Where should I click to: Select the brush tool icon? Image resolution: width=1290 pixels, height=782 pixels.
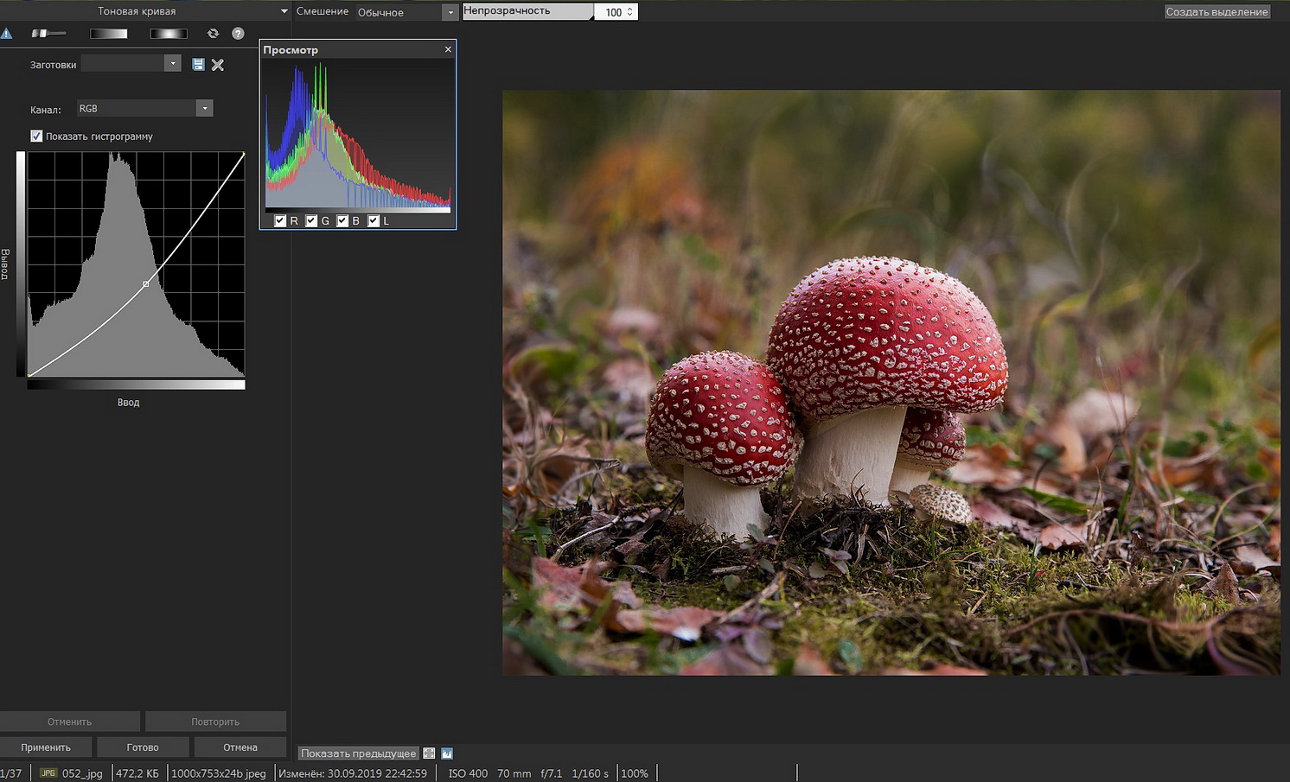[48, 34]
